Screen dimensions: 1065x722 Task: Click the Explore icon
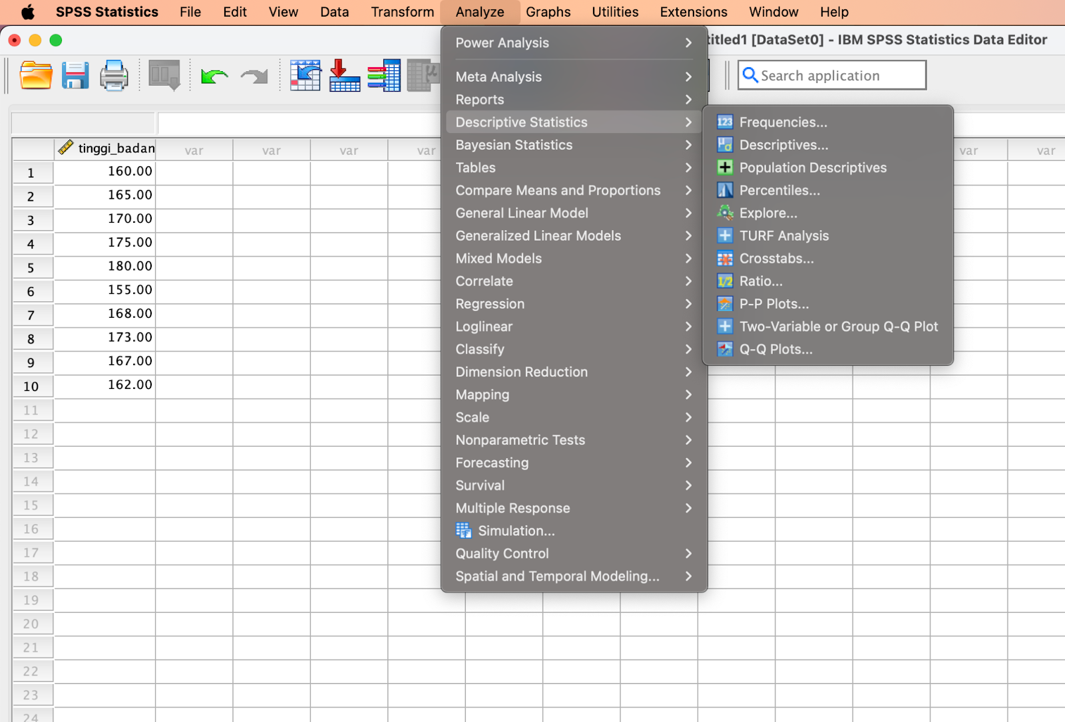tap(725, 213)
